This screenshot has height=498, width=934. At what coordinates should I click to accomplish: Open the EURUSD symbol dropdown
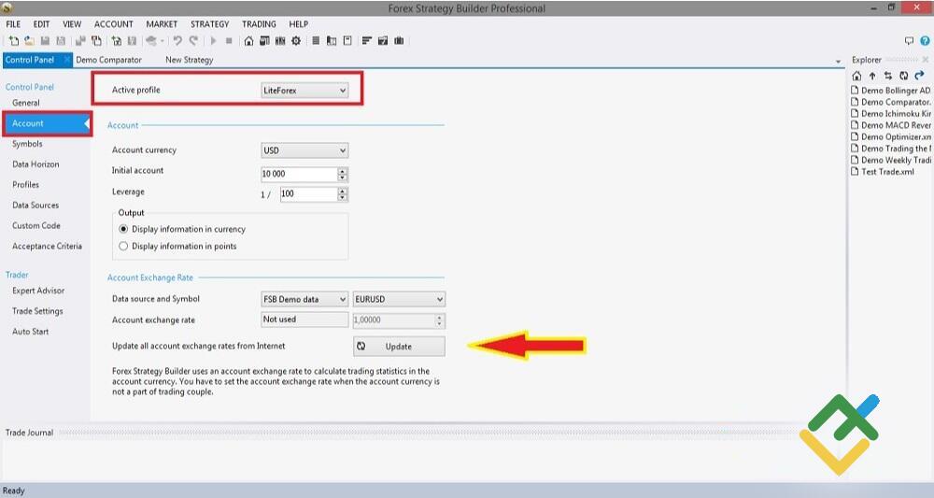pyautogui.click(x=399, y=300)
